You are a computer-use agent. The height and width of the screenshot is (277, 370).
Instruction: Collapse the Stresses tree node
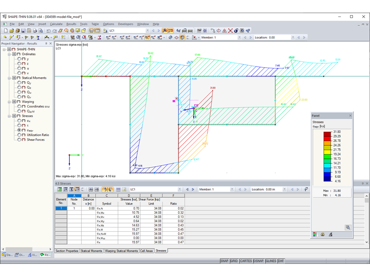[9, 116]
